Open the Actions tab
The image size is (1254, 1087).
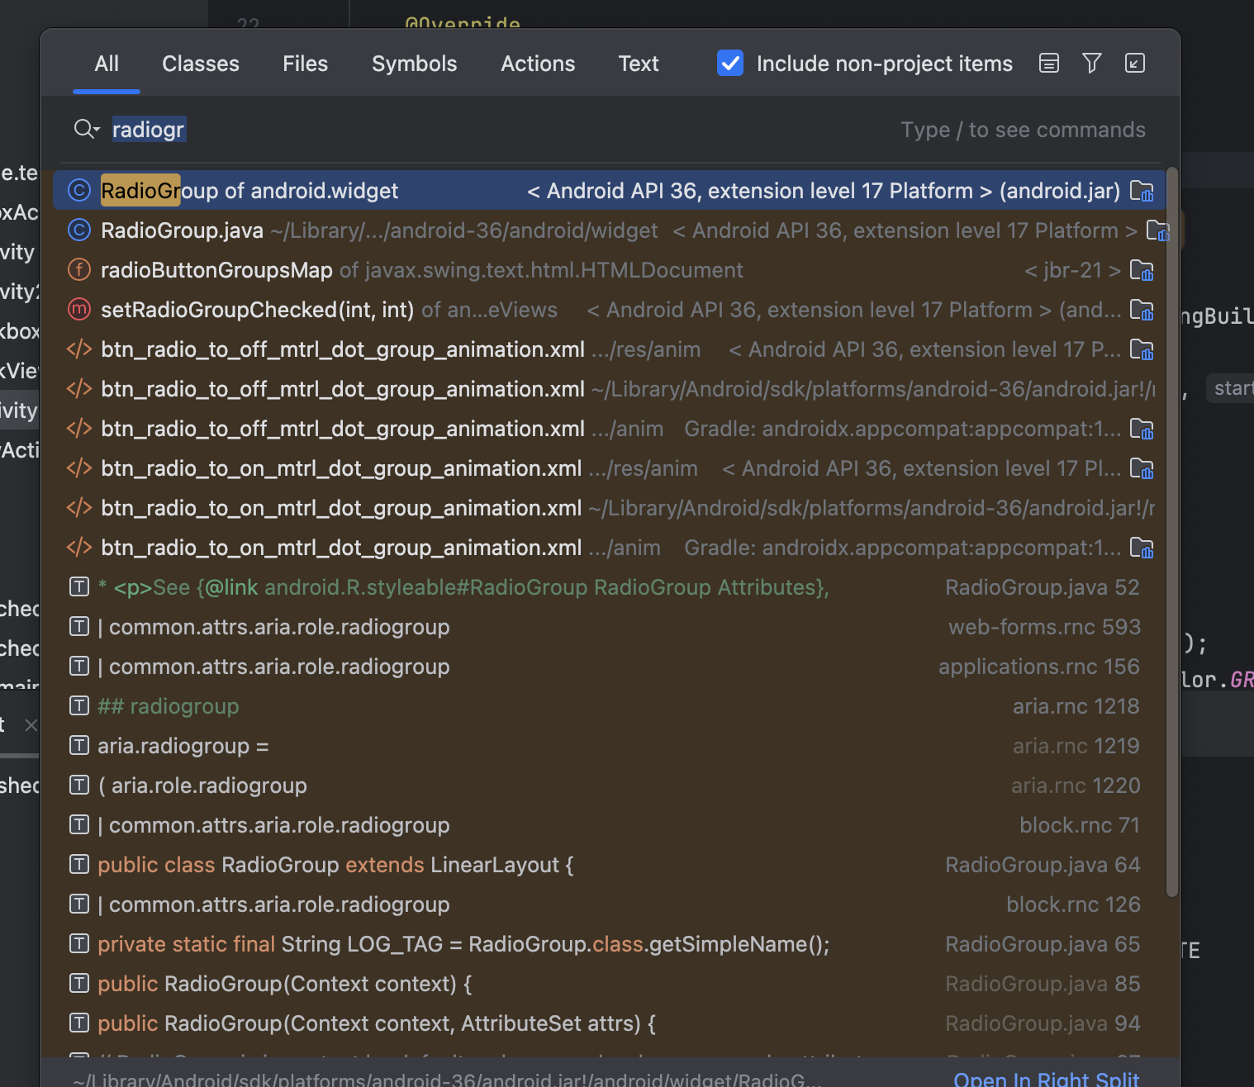[x=538, y=64]
